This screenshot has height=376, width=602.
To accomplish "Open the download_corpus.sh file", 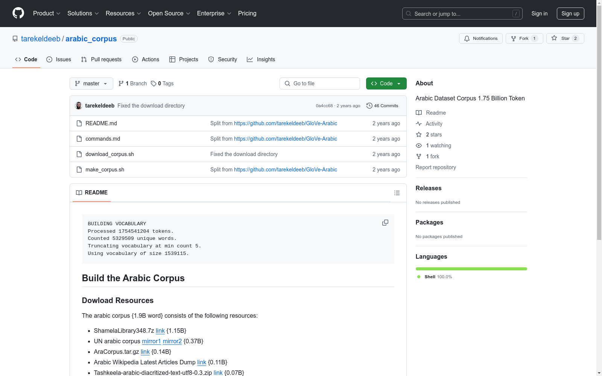I will (109, 154).
